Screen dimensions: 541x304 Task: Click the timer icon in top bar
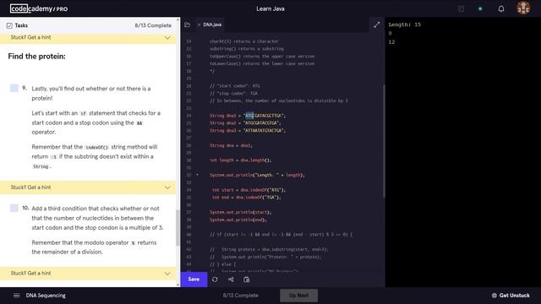[x=461, y=9]
